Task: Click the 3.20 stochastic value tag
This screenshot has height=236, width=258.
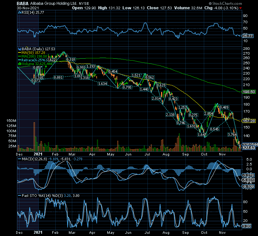Action: (247, 226)
